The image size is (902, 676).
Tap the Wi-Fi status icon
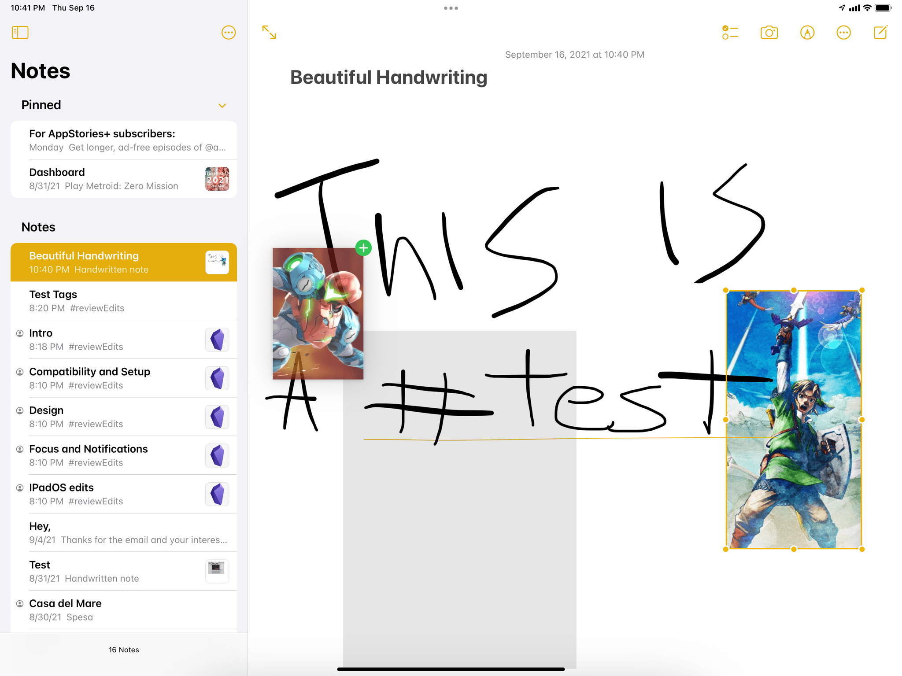[867, 8]
